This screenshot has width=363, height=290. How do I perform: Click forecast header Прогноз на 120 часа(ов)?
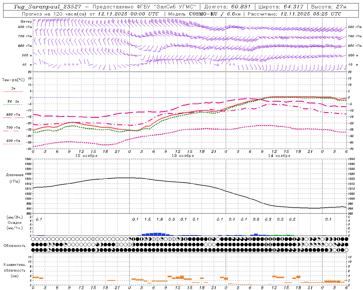54,14
